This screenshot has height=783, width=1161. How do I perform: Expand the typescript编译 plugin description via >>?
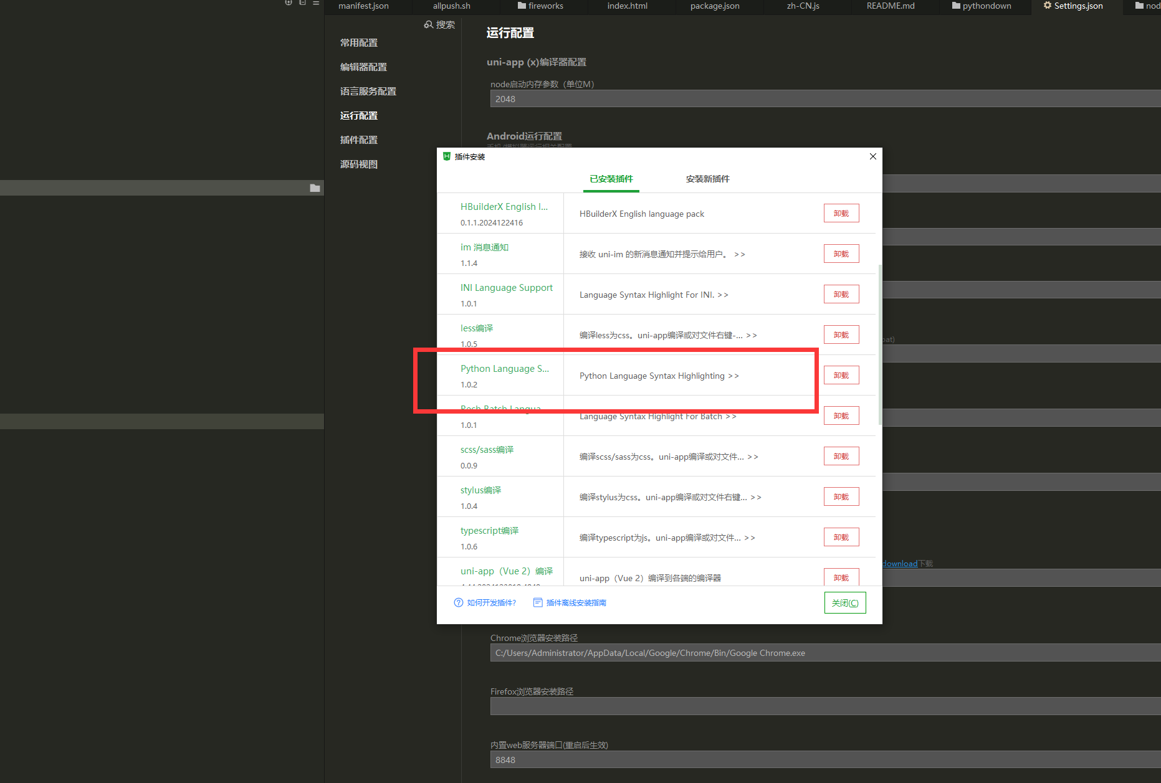(x=751, y=538)
